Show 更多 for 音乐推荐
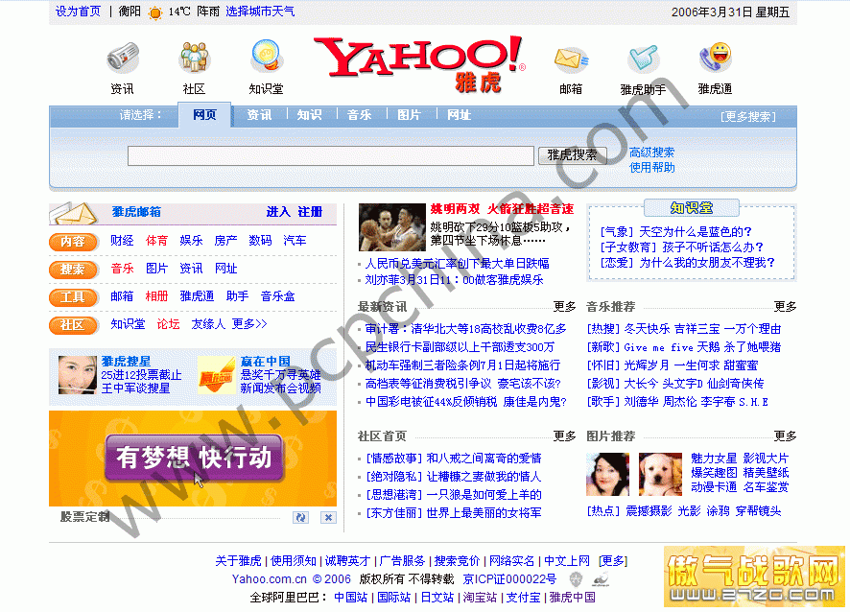This screenshot has height=612, width=850. point(786,307)
